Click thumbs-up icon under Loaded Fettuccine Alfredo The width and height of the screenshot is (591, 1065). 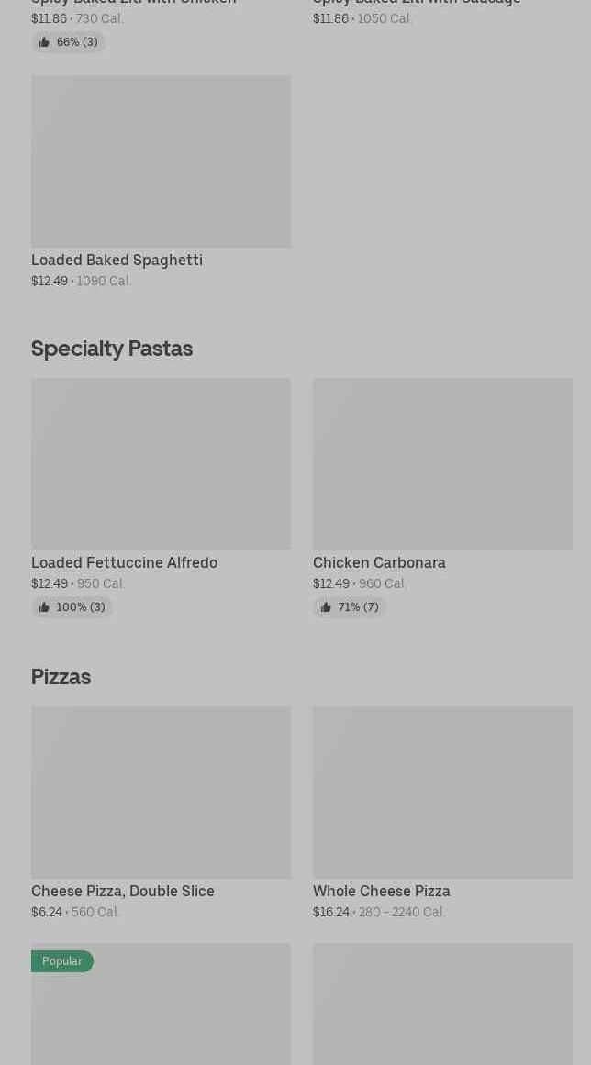coord(44,607)
